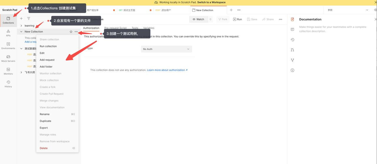The width and height of the screenshot is (377, 164).
Task: Open the 参数 environment dropdown
Action: click(348, 10)
